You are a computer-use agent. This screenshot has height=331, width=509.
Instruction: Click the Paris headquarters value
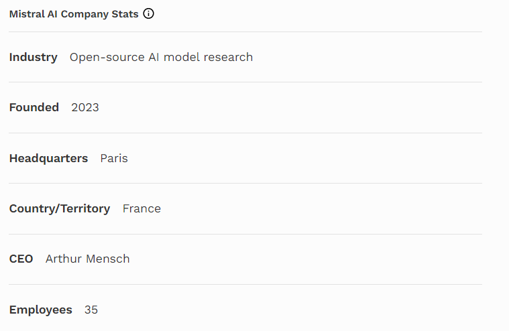point(114,158)
